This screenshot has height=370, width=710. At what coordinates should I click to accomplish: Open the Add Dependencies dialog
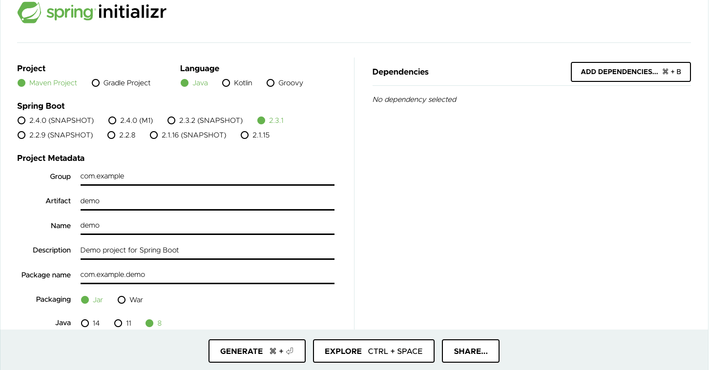click(x=631, y=72)
